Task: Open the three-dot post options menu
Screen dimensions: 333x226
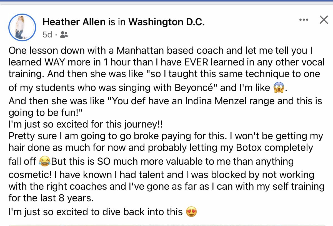Action: pyautogui.click(x=304, y=20)
